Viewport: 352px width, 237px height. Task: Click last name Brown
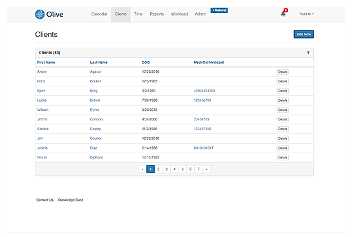click(x=95, y=100)
